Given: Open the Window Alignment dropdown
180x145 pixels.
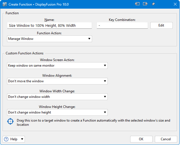Looking at the screenshot, I should click(57, 81).
